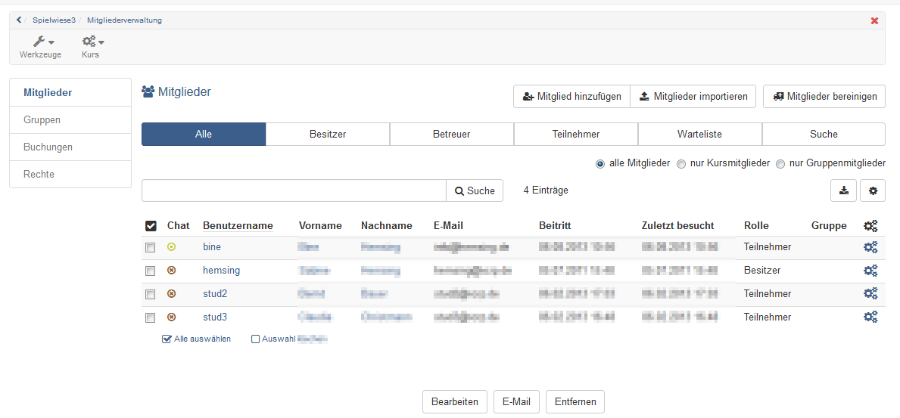Click back arrow in breadcrumb
Image resolution: width=900 pixels, height=418 pixels.
[19, 20]
